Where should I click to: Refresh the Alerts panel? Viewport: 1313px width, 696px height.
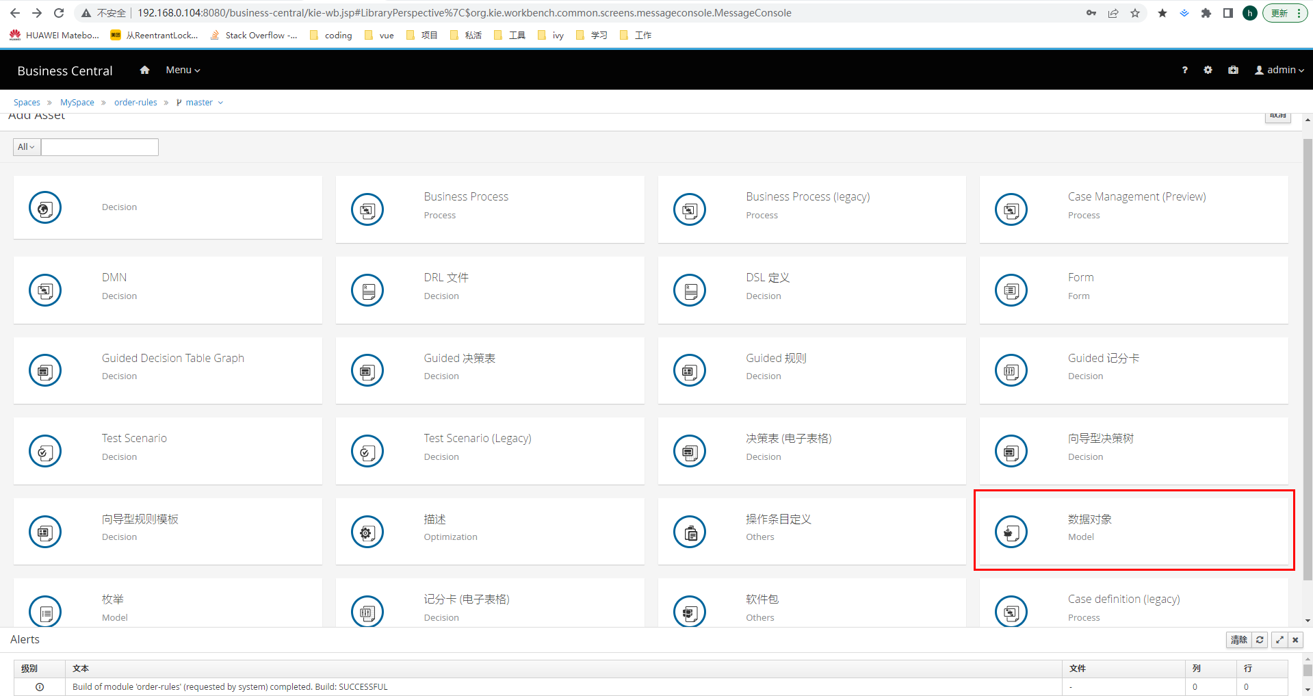point(1260,640)
